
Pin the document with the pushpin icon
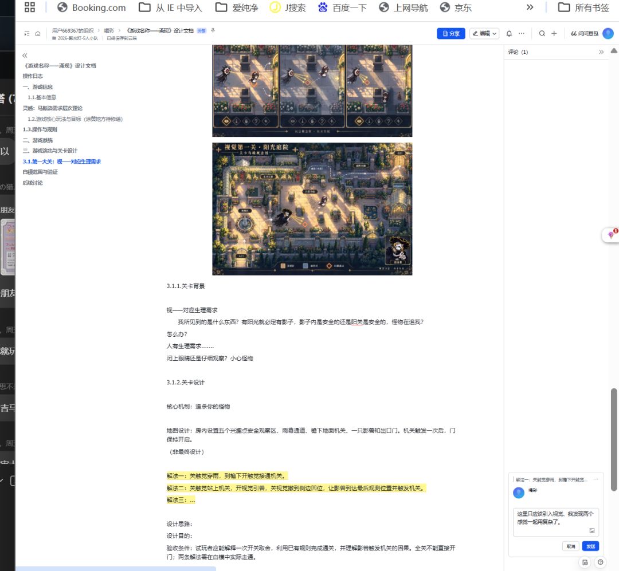click(x=213, y=30)
